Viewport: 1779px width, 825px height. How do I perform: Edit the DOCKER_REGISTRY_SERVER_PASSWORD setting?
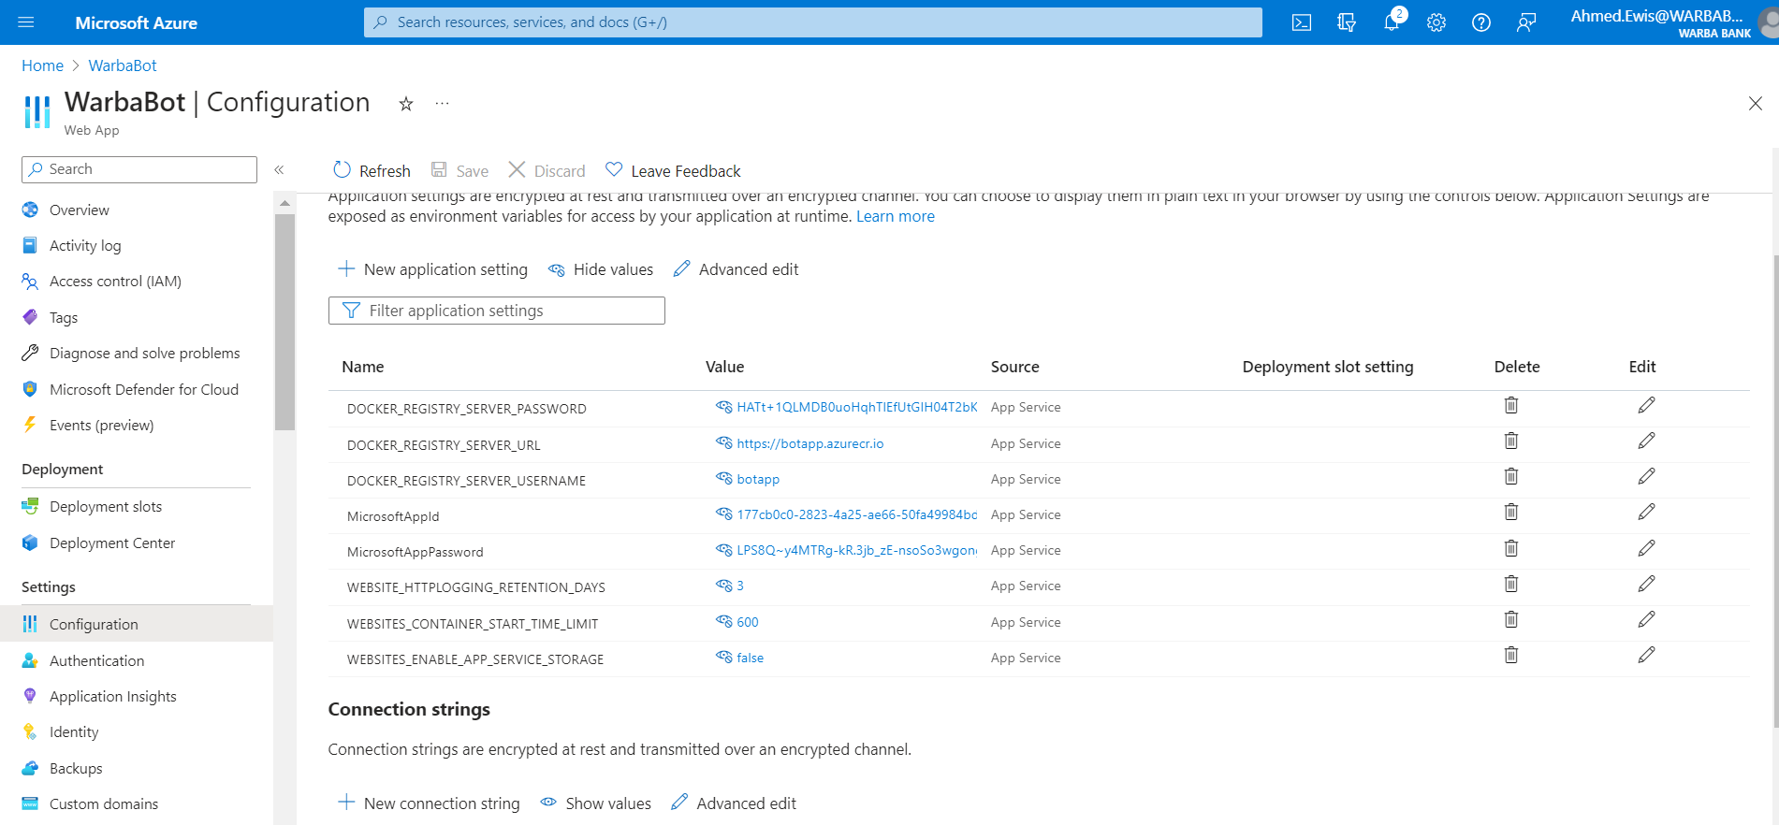(x=1647, y=405)
